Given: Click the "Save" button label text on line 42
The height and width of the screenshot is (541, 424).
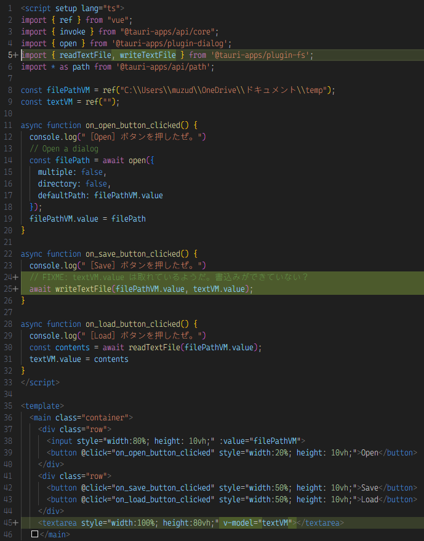Looking at the screenshot, I should [370, 488].
